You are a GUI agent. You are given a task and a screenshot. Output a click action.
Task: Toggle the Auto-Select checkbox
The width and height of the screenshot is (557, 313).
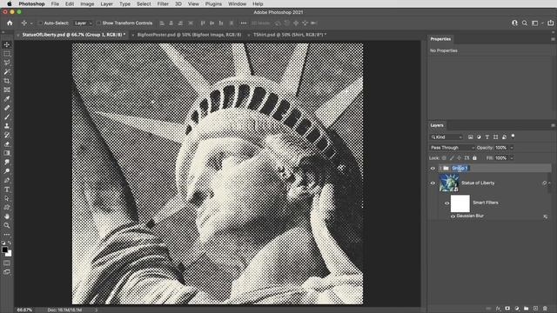click(40, 23)
